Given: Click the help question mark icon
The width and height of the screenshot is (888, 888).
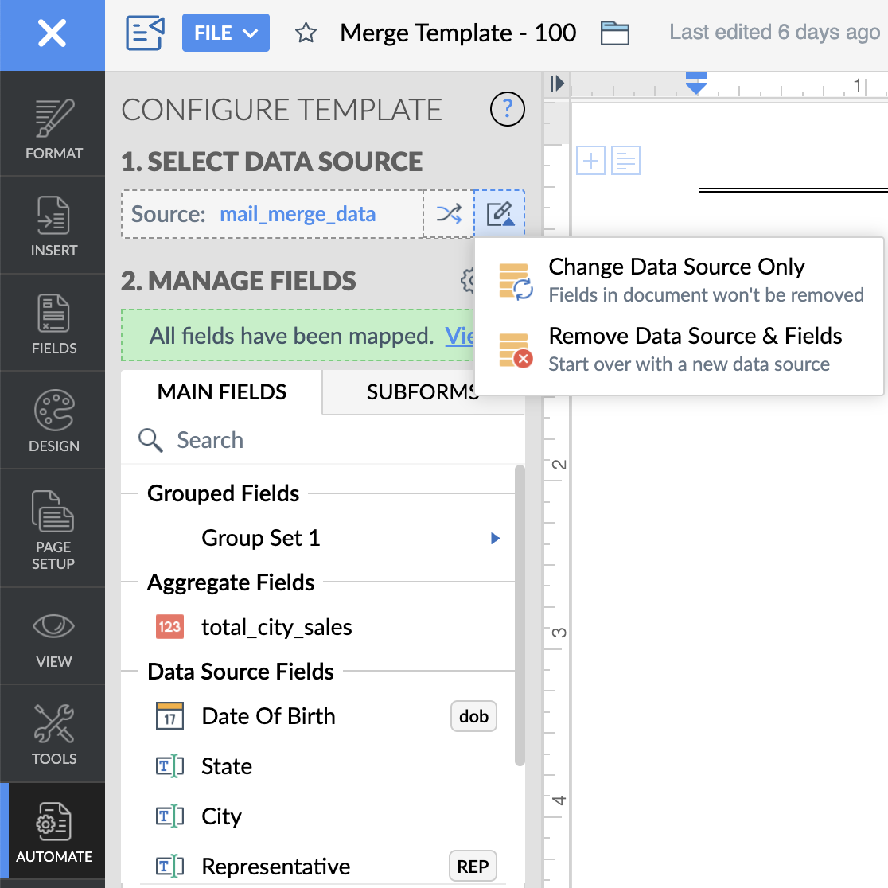Looking at the screenshot, I should click(x=508, y=109).
